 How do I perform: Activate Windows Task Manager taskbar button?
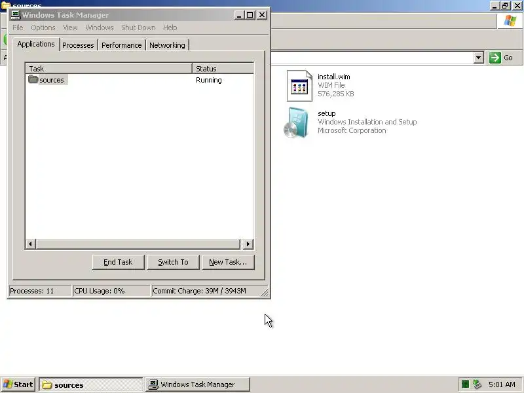click(198, 384)
